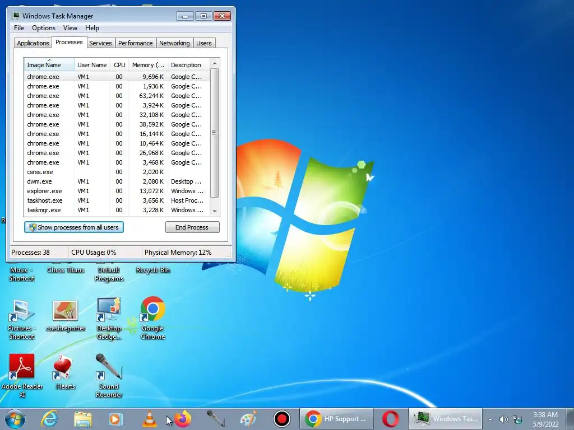The image size is (574, 430).
Task: Click the red record button taskbar icon
Action: [x=282, y=419]
